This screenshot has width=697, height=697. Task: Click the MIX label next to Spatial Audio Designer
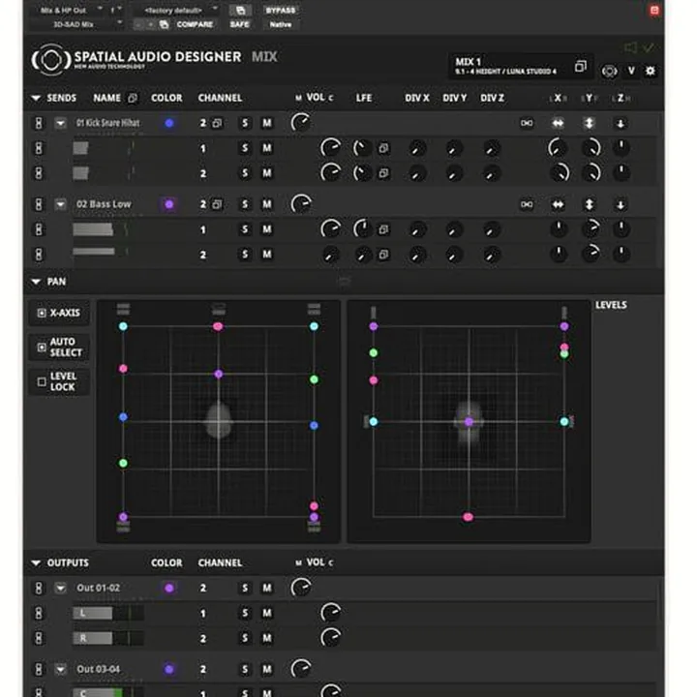[264, 57]
